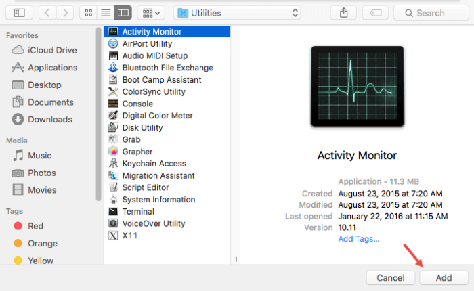Select the Orange tag
The height and width of the screenshot is (291, 474).
pyautogui.click(x=35, y=243)
